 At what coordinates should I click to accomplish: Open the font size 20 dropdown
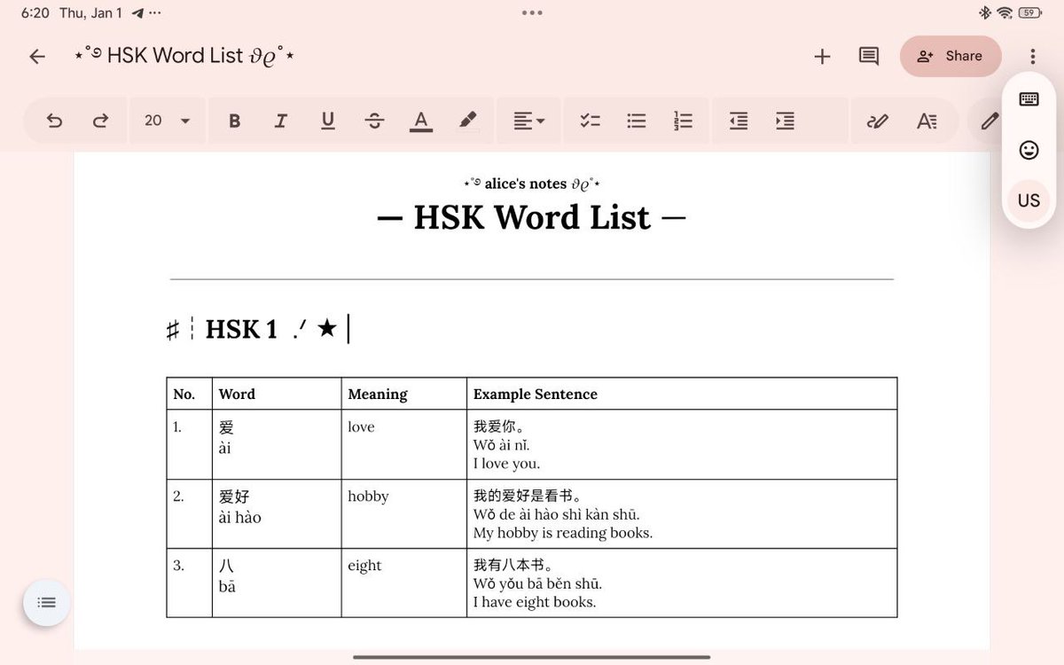(168, 121)
